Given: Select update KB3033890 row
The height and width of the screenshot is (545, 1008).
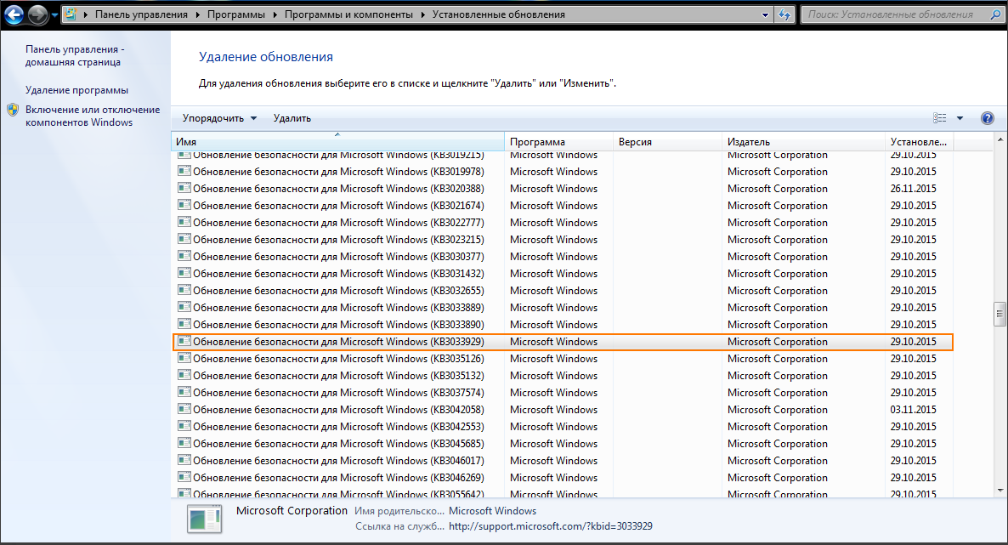Looking at the screenshot, I should click(563, 325).
